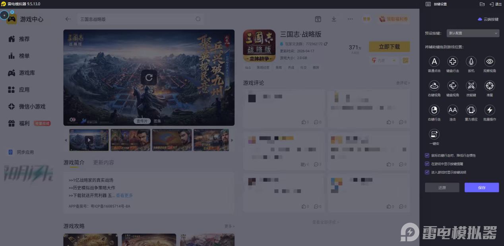Viewport: 504px width, 246px height.
Task: Open the downloads icon in game center toolbar
Action: click(x=334, y=19)
